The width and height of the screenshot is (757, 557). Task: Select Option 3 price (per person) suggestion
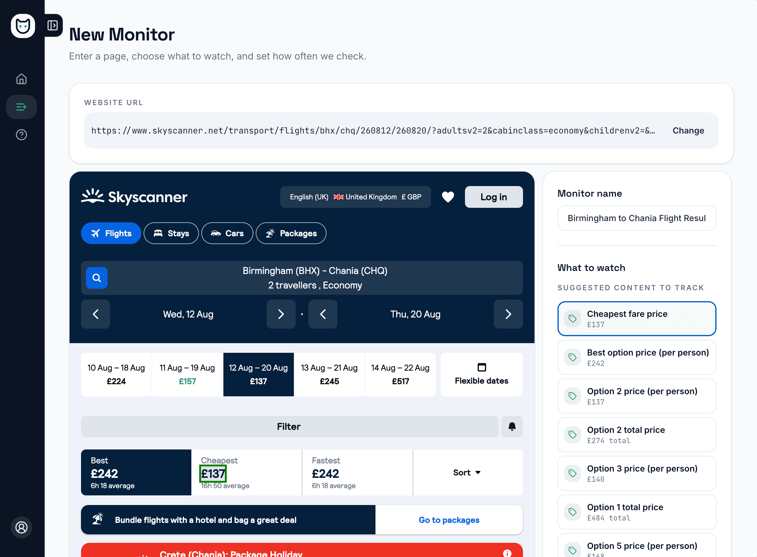(x=637, y=473)
